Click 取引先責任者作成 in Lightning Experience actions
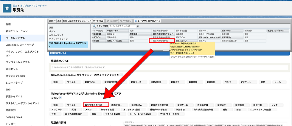 tap(96, 105)
